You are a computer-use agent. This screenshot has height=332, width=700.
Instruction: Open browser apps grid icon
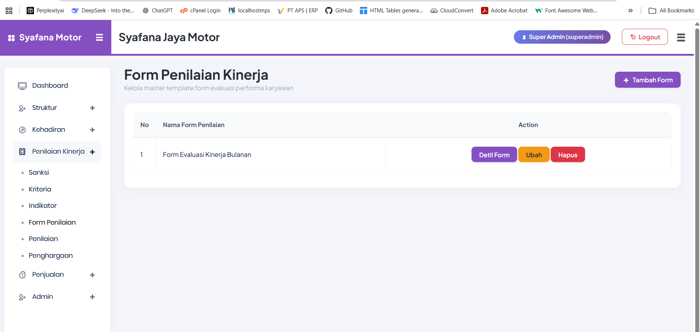click(x=9, y=11)
